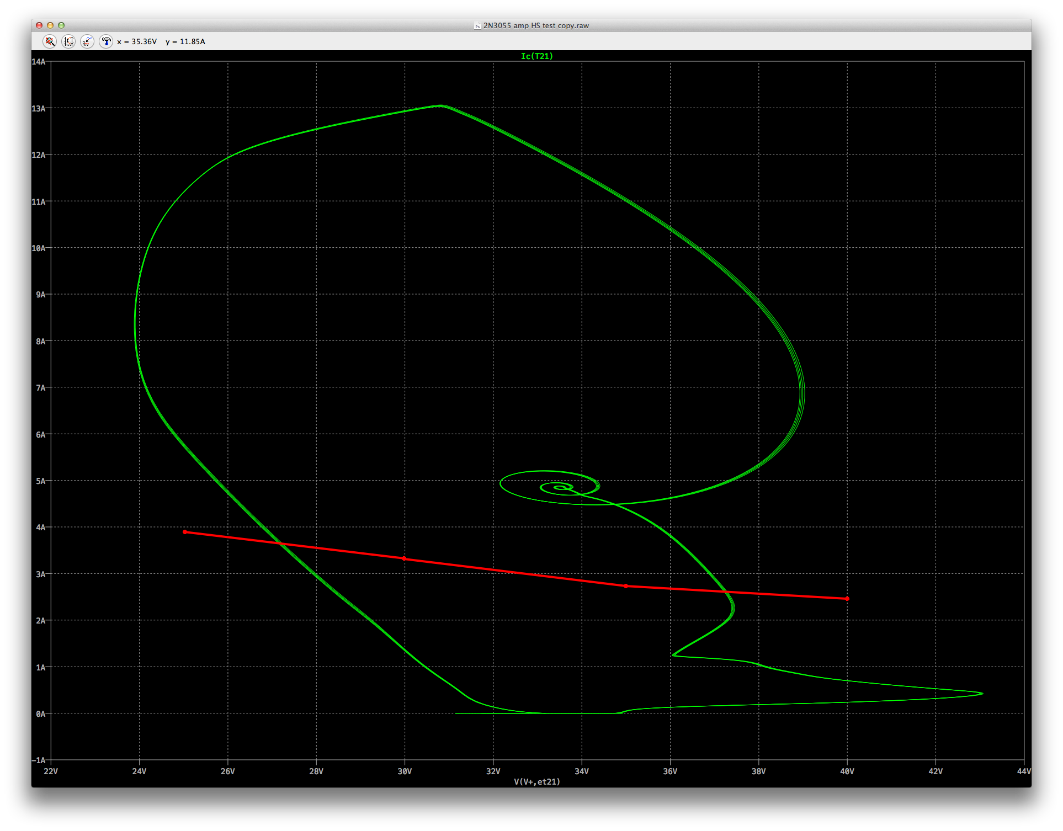Click the V(V+,et21) horizontal axis label
The width and height of the screenshot is (1063, 831).
click(x=536, y=781)
